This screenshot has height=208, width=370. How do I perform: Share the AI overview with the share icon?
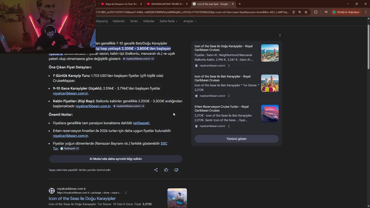156,170
